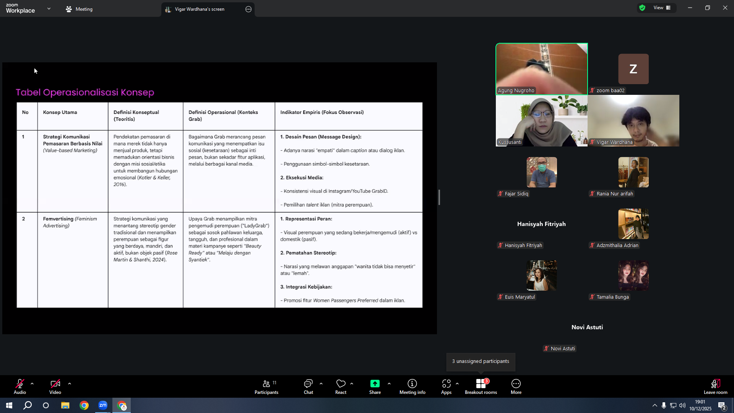The width and height of the screenshot is (734, 413).
Task: Click Hanisyah Fitriyah participant tile
Action: 542,224
